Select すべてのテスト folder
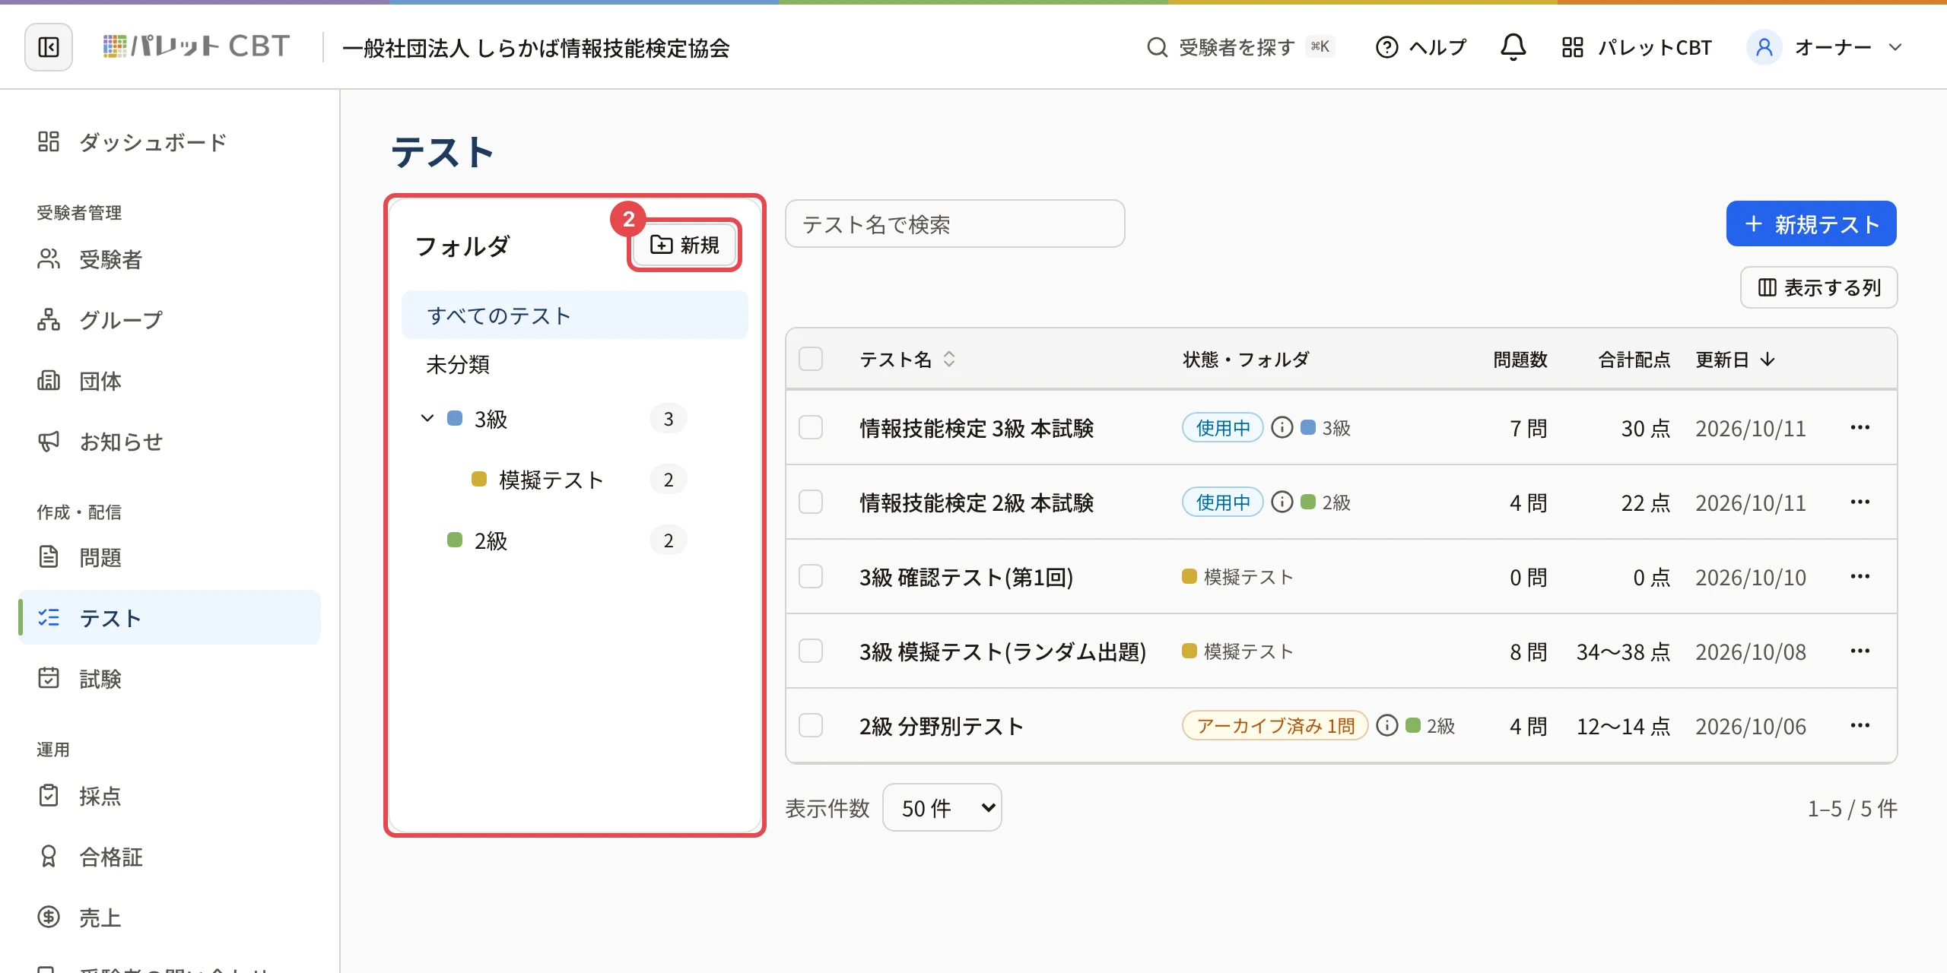The height and width of the screenshot is (973, 1947). [x=574, y=315]
